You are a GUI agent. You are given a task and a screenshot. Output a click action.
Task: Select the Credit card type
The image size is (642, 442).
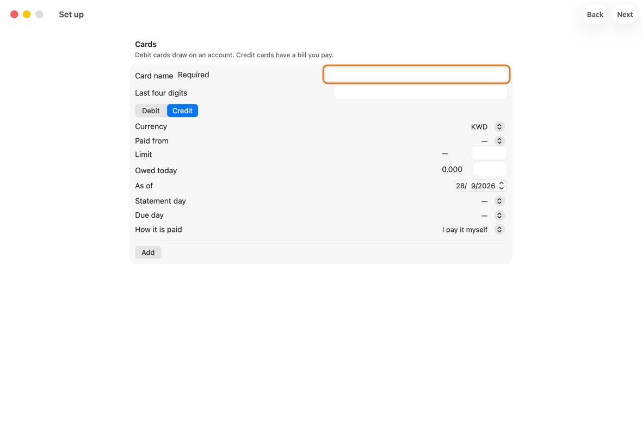click(x=182, y=110)
